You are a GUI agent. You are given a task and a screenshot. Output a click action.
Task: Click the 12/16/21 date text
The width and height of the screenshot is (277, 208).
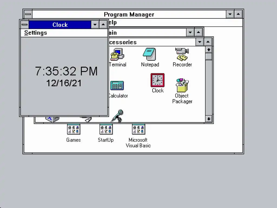click(64, 83)
